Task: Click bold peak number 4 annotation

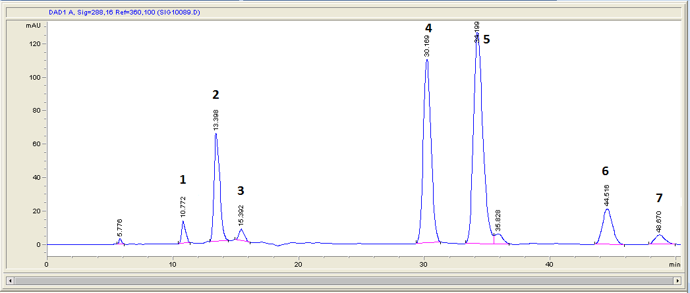Action: 428,28
